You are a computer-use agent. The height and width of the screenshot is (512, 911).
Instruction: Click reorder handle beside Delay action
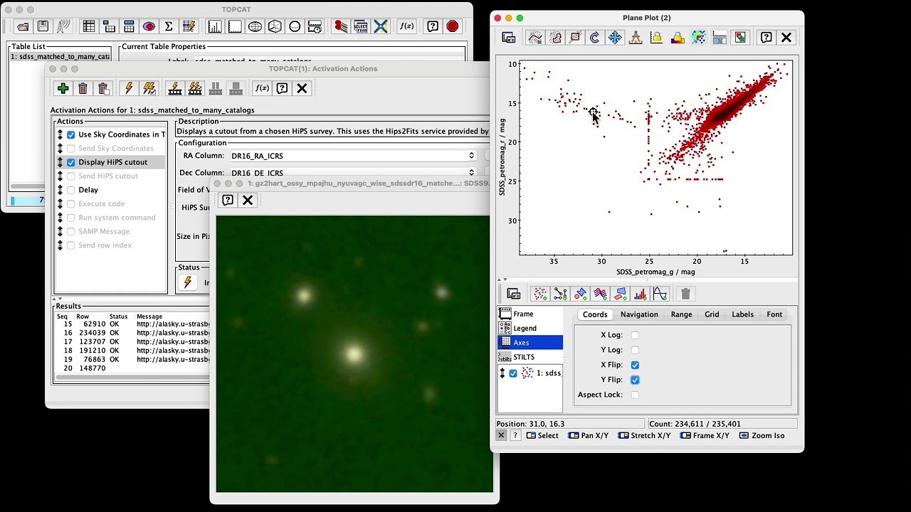click(x=60, y=190)
